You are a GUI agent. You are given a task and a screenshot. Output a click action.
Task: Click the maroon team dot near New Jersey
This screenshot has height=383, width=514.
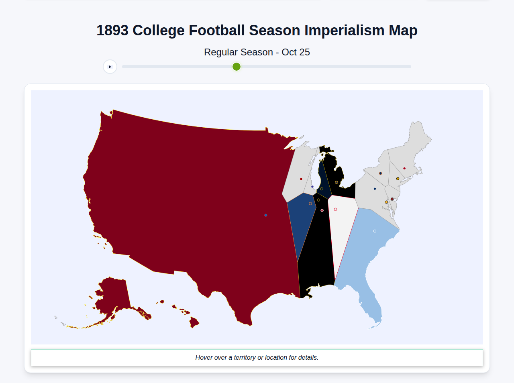[x=392, y=199]
